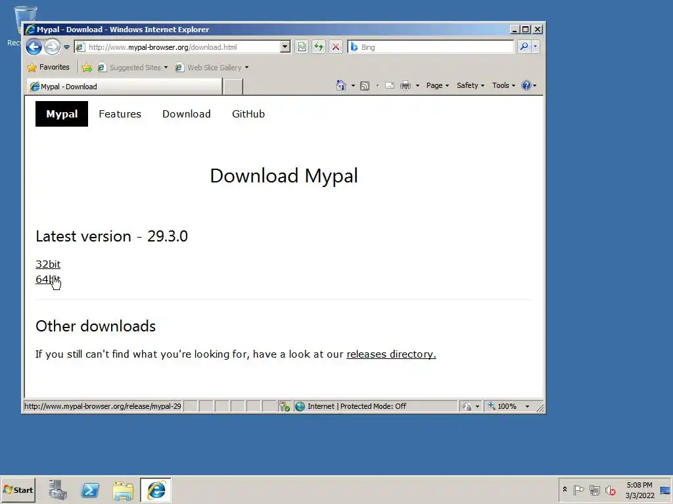The width and height of the screenshot is (673, 504).
Task: Open a new blank tab
Action: pos(233,87)
